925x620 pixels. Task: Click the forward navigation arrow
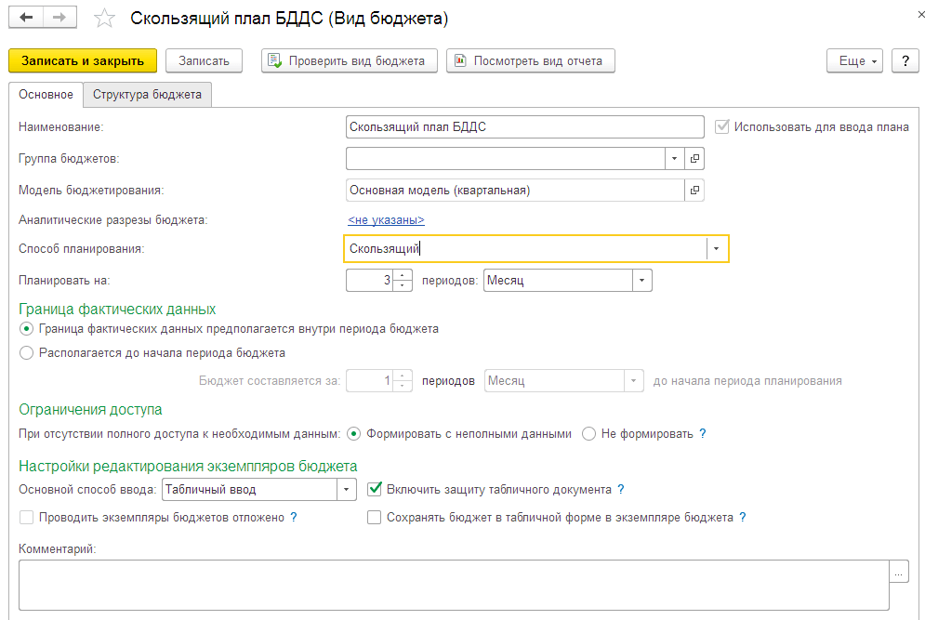pos(59,18)
